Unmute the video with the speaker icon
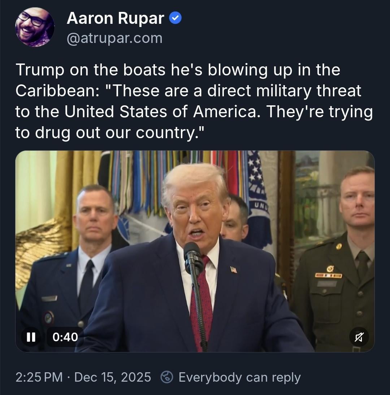This screenshot has width=390, height=395. pos(359,337)
